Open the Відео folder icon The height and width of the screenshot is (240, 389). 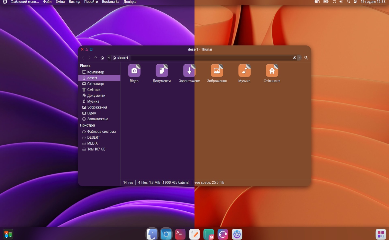point(134,71)
